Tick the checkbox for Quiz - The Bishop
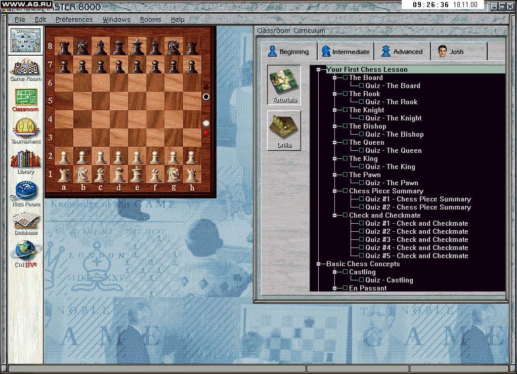 click(x=361, y=134)
